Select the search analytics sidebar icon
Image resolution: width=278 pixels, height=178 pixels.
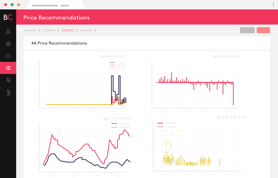click(x=8, y=92)
